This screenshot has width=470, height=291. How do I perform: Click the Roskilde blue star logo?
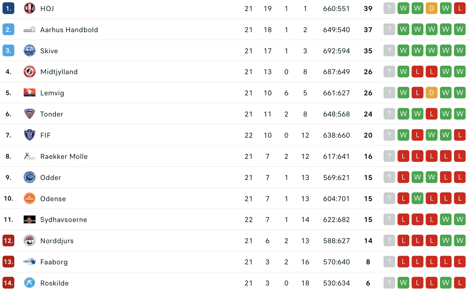pos(29,283)
